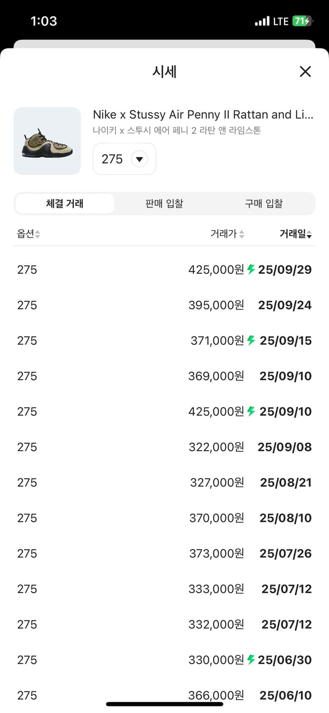Screen dimensions: 329x713
Task: Tap lightning icon on 25/09/15 row
Action: click(x=251, y=340)
